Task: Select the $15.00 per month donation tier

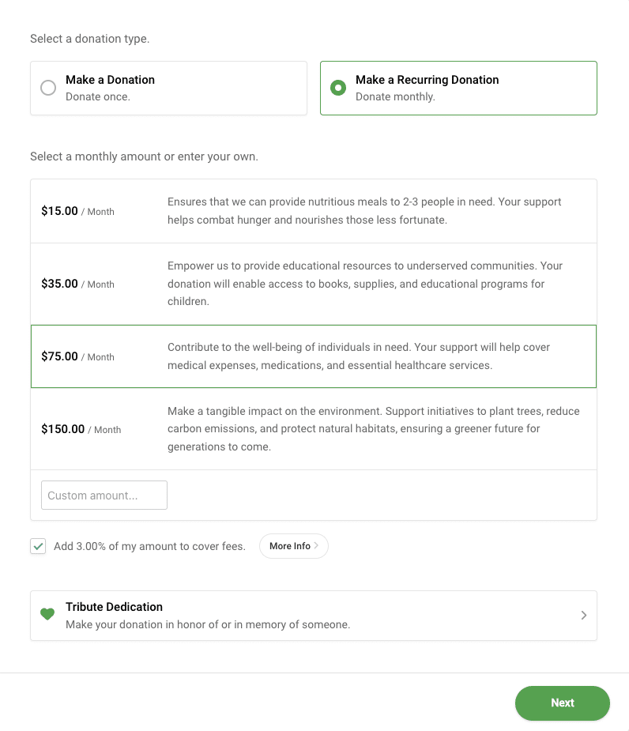Action: pyautogui.click(x=314, y=210)
